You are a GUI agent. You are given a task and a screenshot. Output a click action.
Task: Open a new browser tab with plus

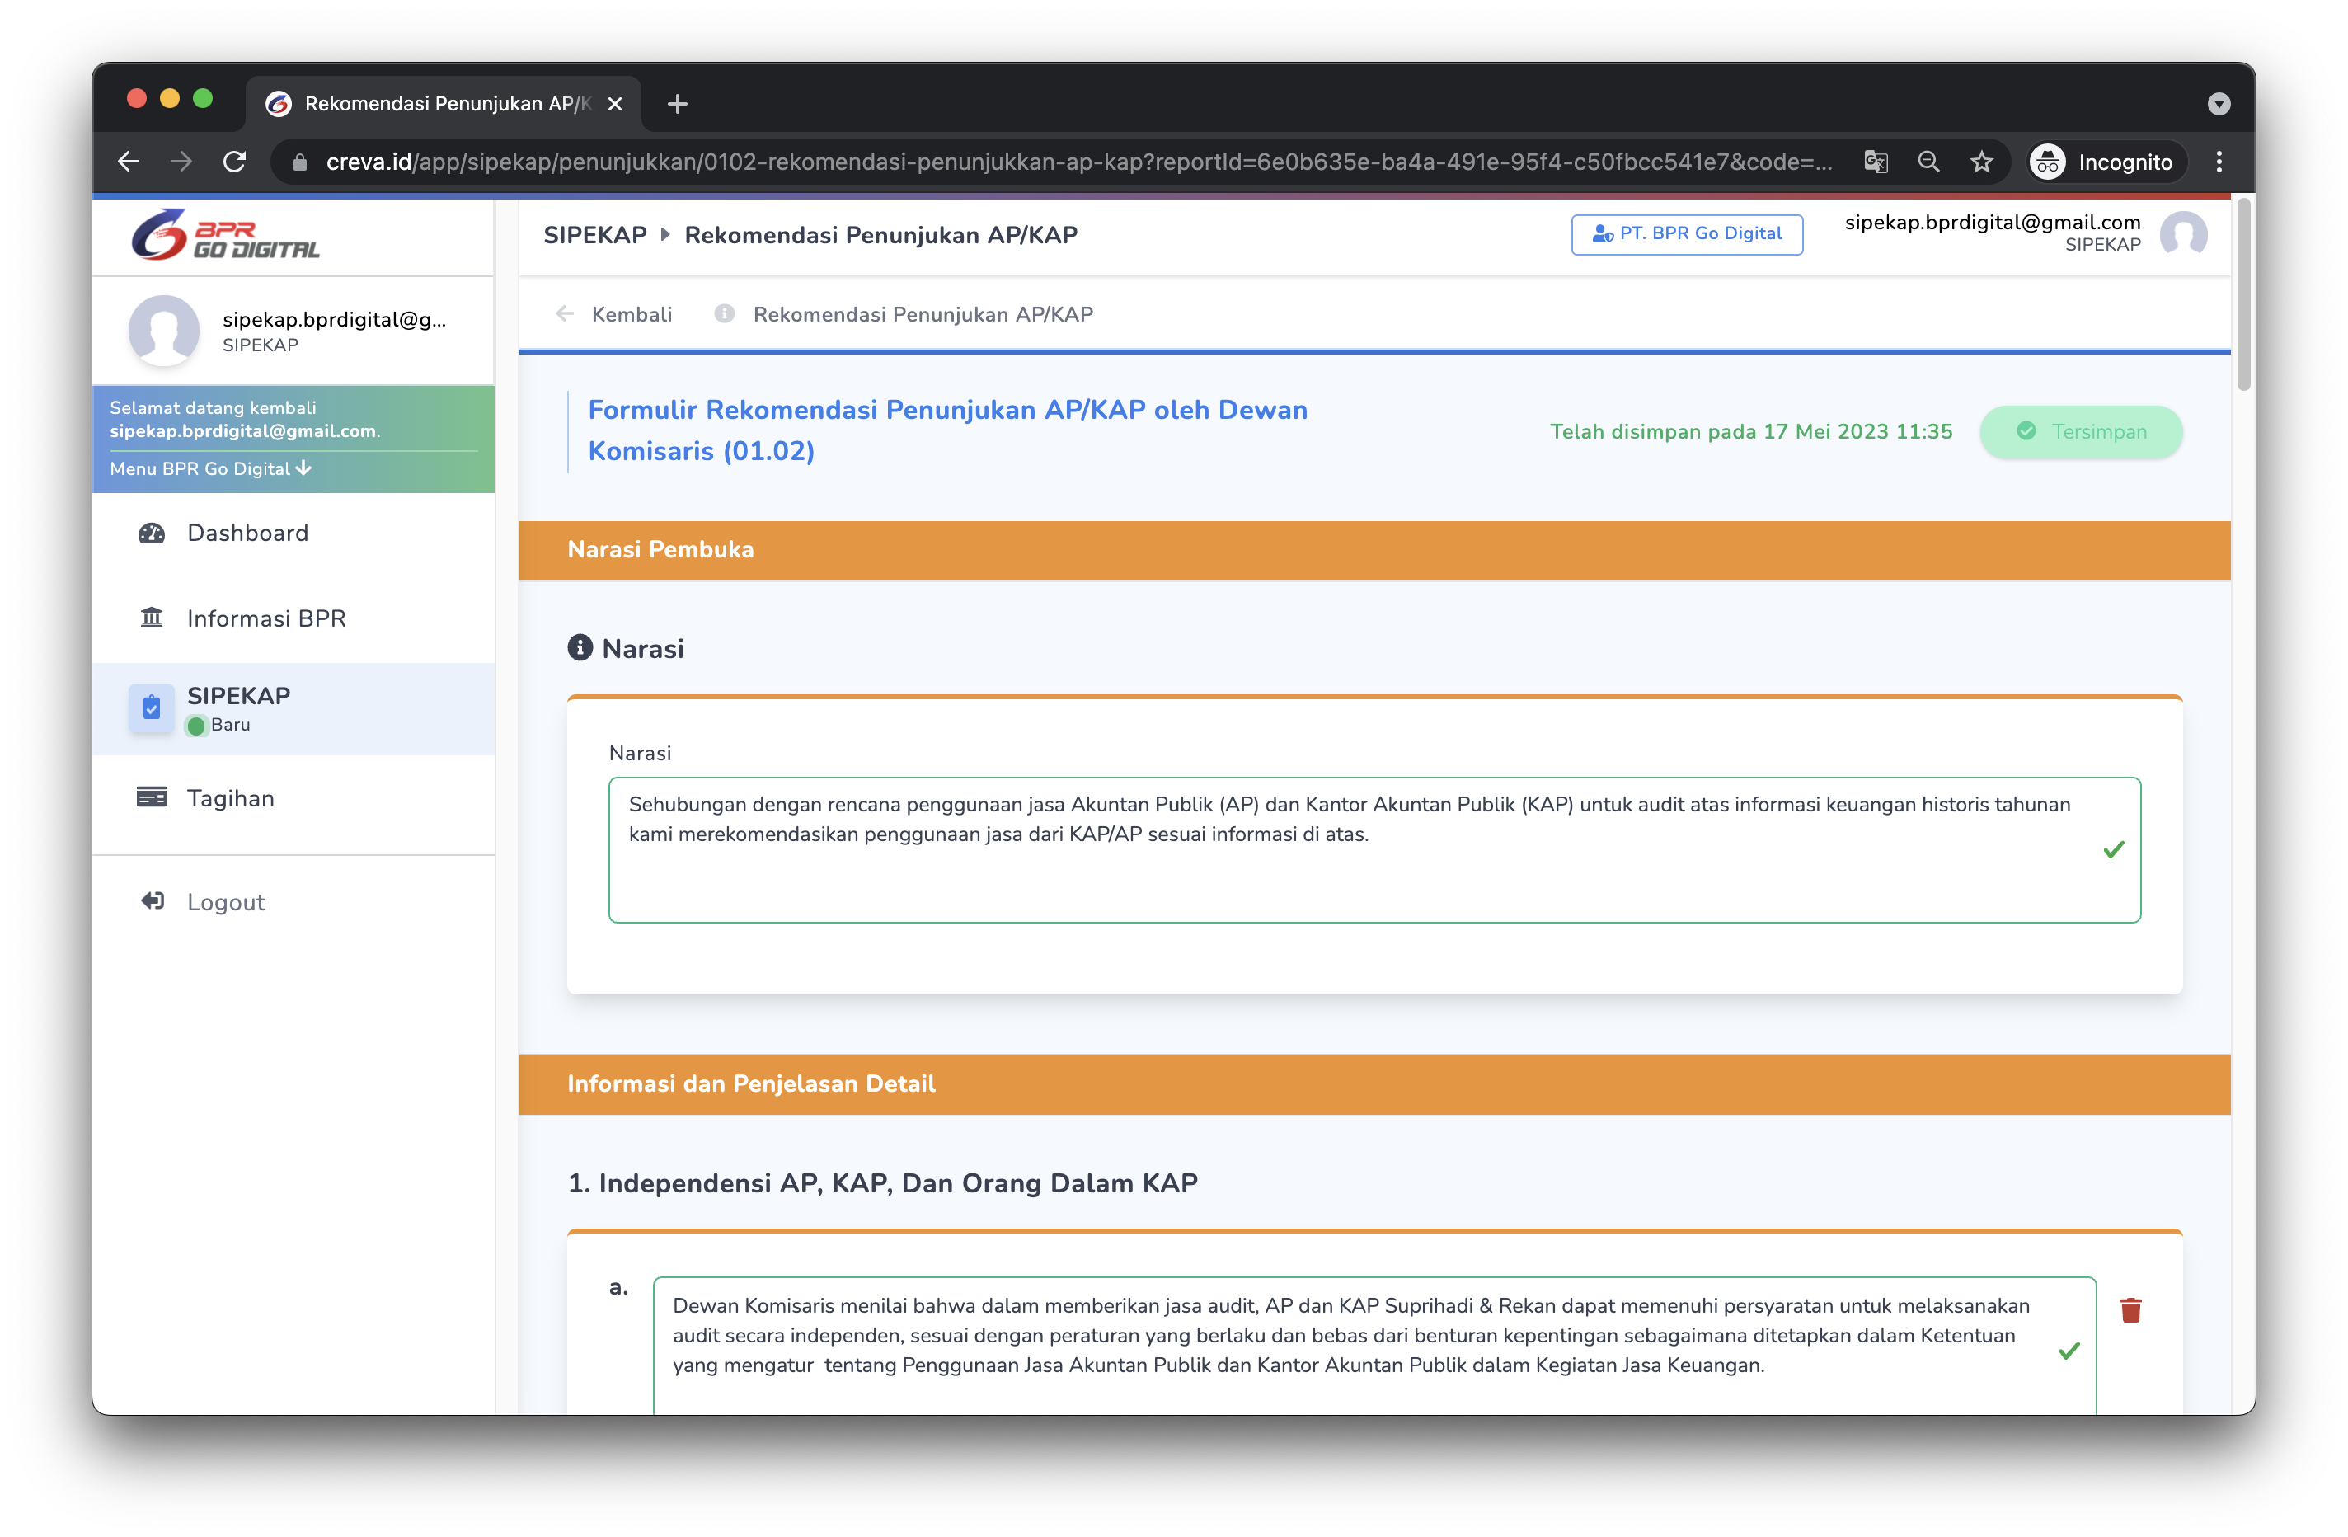pyautogui.click(x=677, y=104)
